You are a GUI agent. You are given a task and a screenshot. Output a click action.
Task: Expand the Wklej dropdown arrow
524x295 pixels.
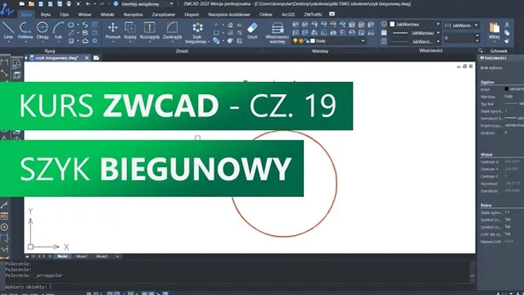pyautogui.click(x=494, y=42)
